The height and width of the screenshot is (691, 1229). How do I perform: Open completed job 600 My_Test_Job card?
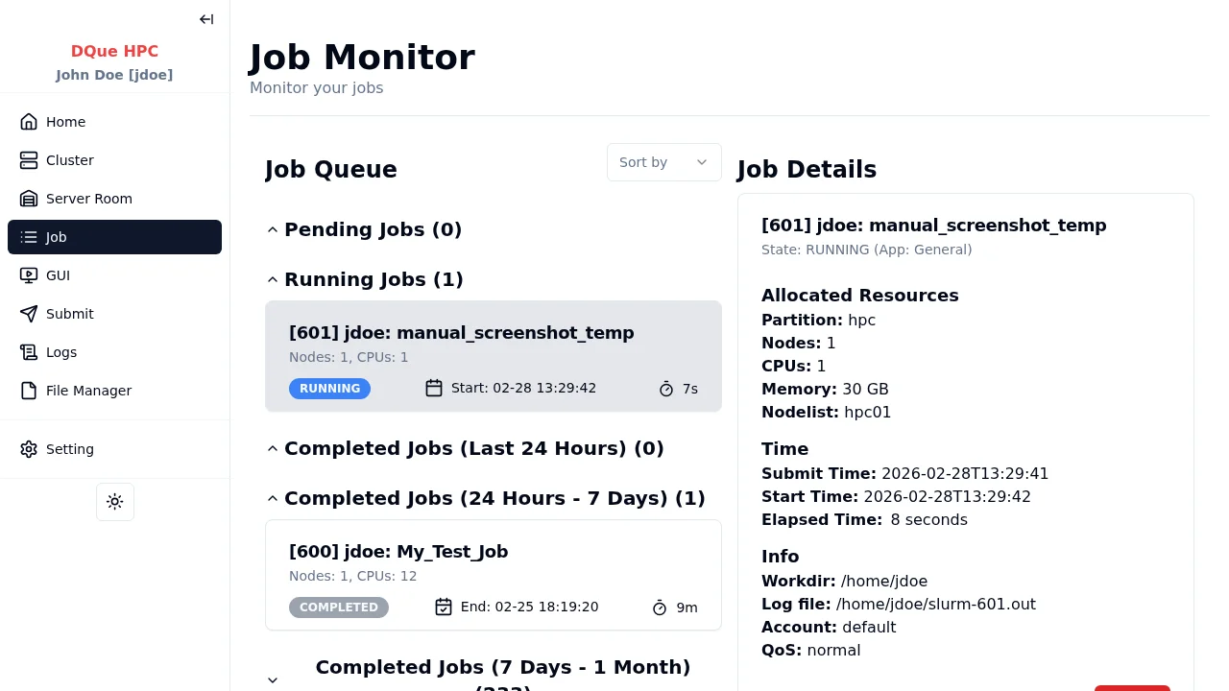pos(493,575)
